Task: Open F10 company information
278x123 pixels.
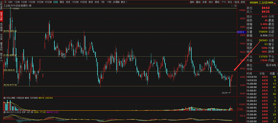Action: click(x=224, y=2)
